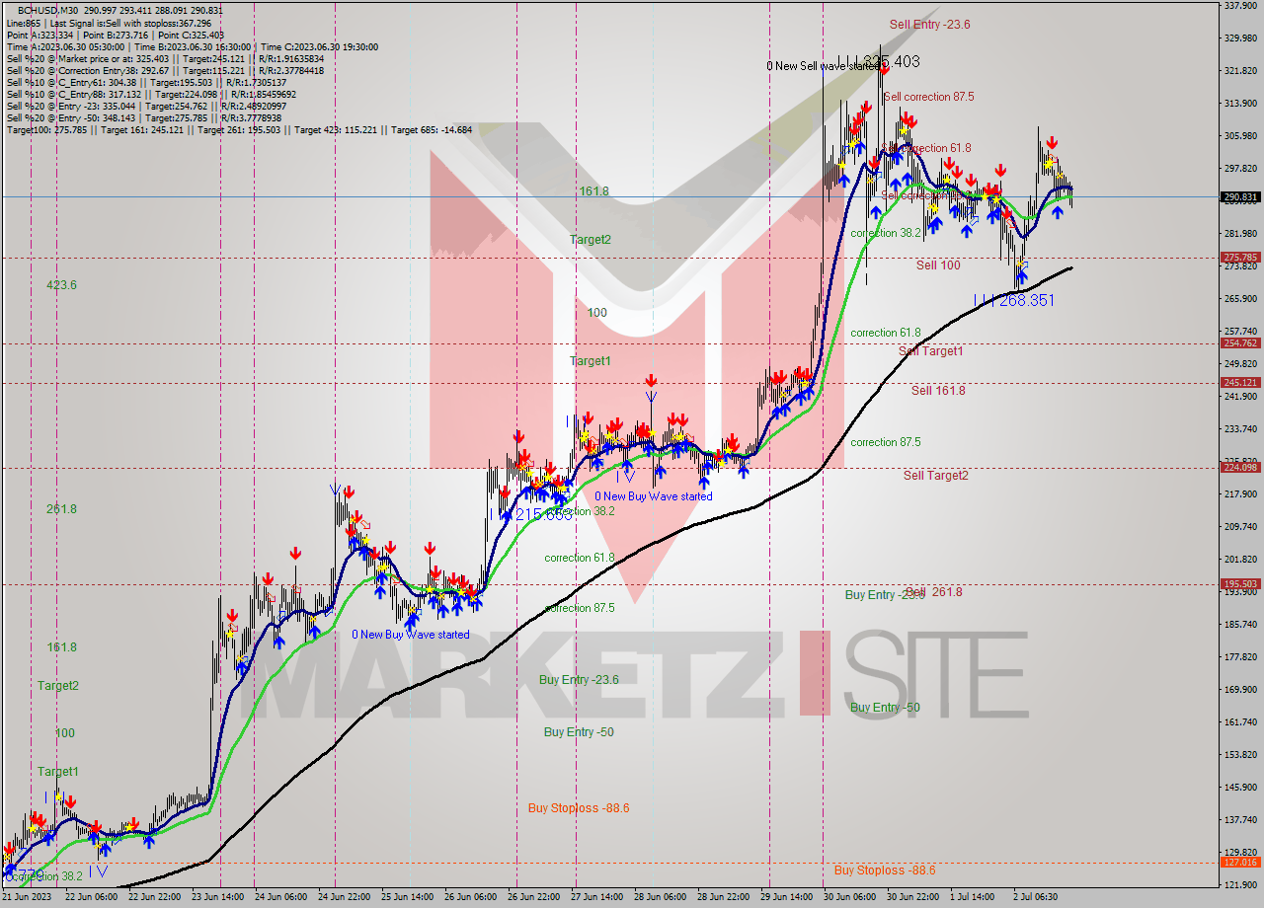1264x908 pixels.
Task: Click the red 195.503 price tag on the axis
Action: click(x=1241, y=584)
